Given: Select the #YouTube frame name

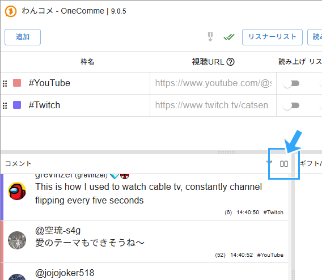Looking at the screenshot, I should (49, 83).
